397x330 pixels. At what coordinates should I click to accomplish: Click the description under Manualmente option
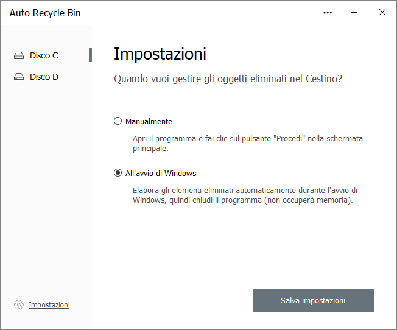click(247, 143)
